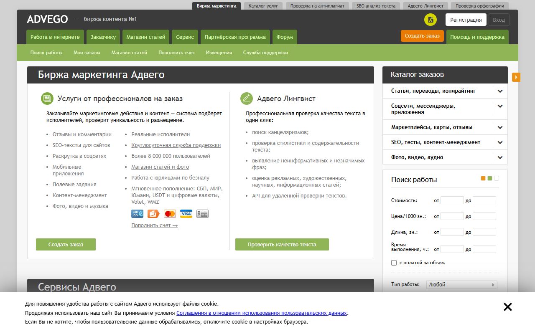Image resolution: width=535 pixels, height=334 pixels.
Task: Open 'Партнёрская программа' menu item
Action: point(235,37)
